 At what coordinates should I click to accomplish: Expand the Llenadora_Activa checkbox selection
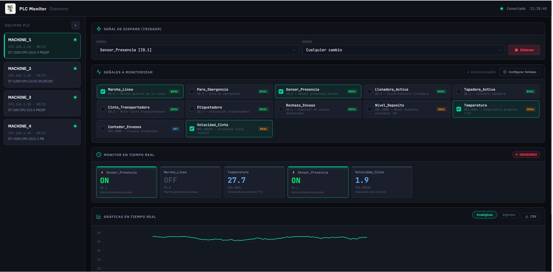pyautogui.click(x=370, y=91)
